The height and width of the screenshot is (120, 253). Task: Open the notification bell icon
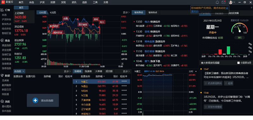point(217,2)
